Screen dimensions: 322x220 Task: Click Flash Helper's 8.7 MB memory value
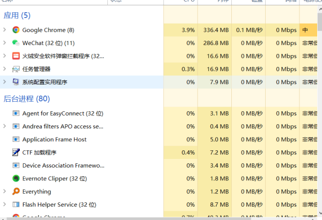(x=219, y=204)
